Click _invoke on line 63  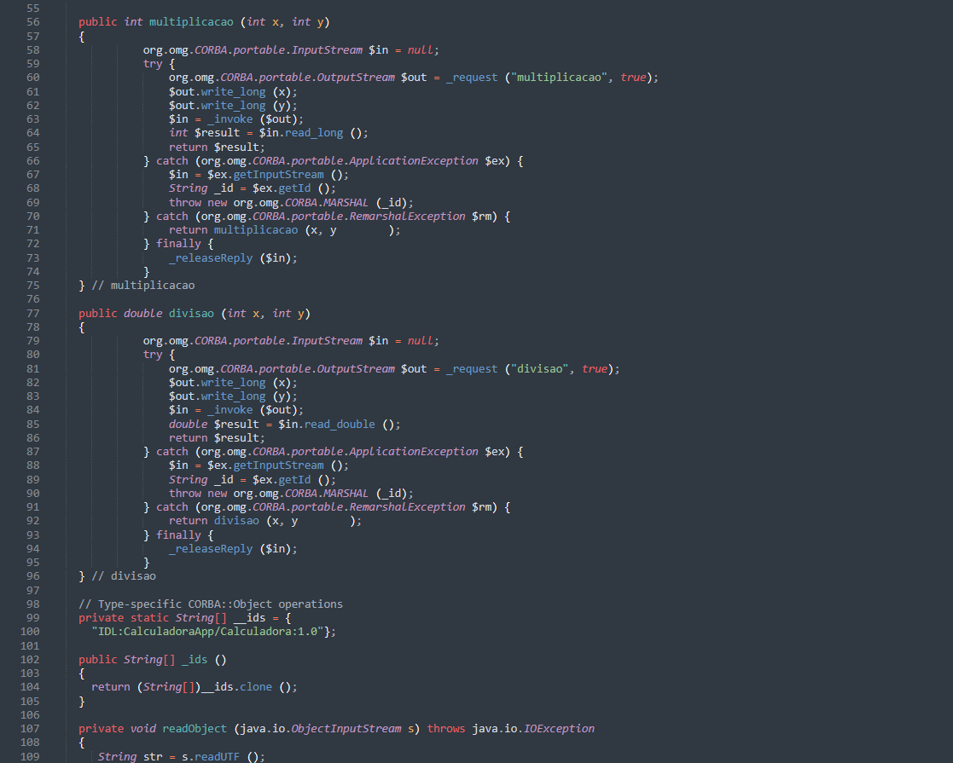[230, 119]
